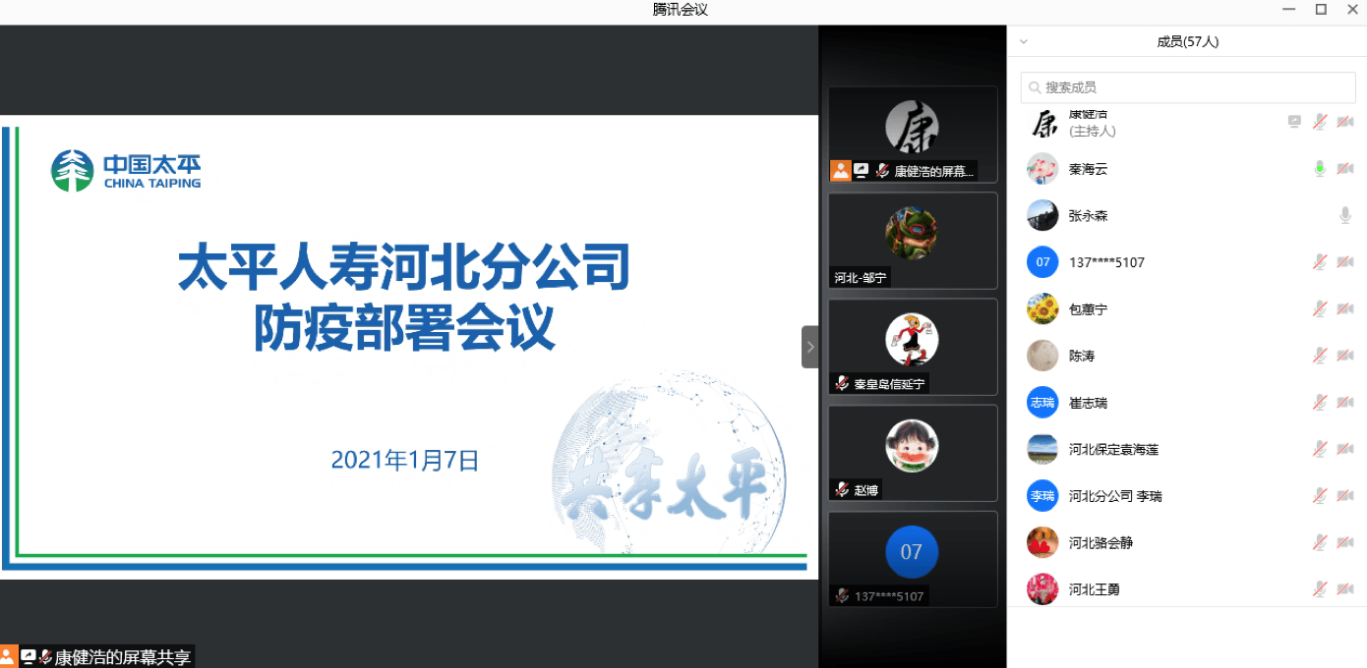Select the 秦皇岛信延宁 video tile

click(913, 347)
